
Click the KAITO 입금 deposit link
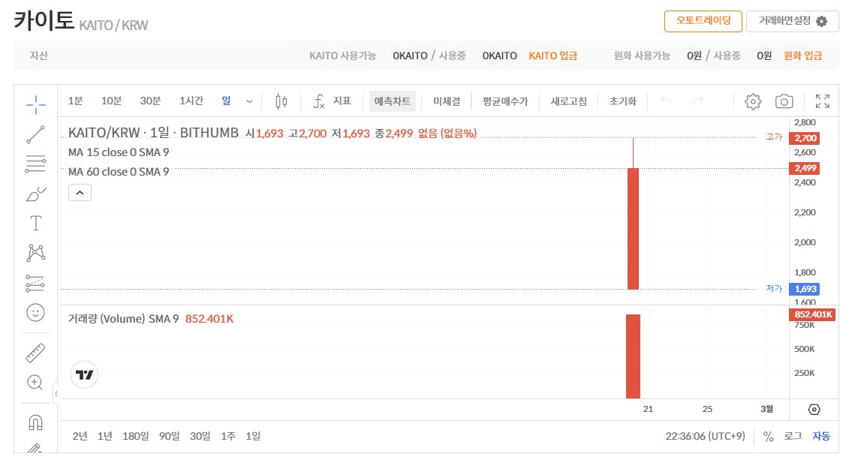pos(552,56)
